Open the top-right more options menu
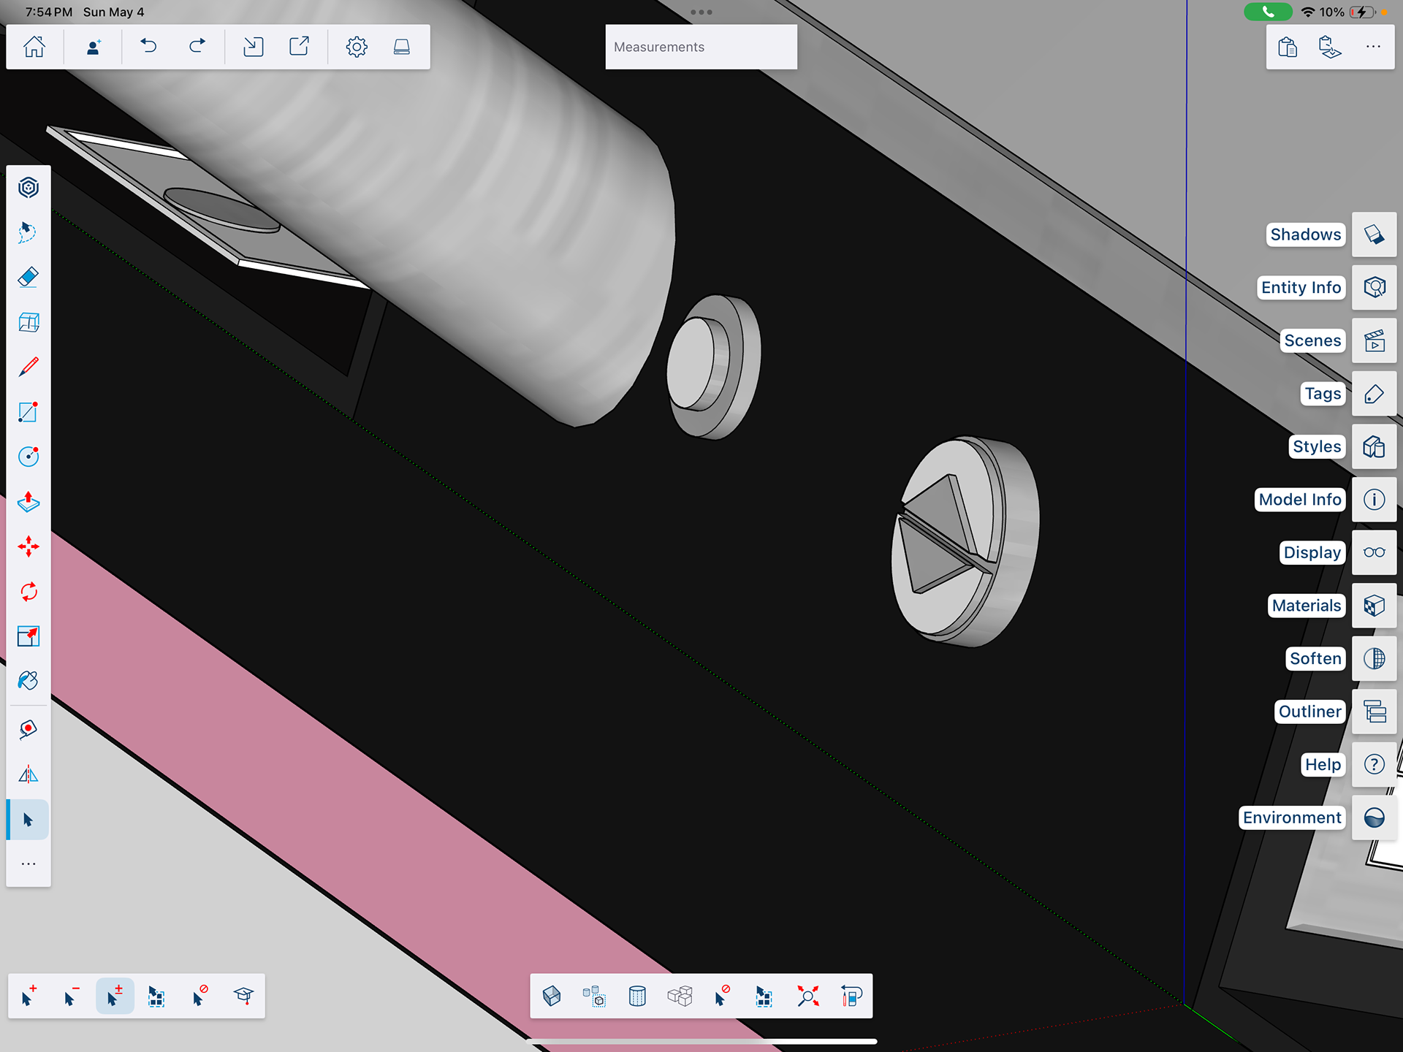Screen dimensions: 1403x1052 [x=1373, y=47]
